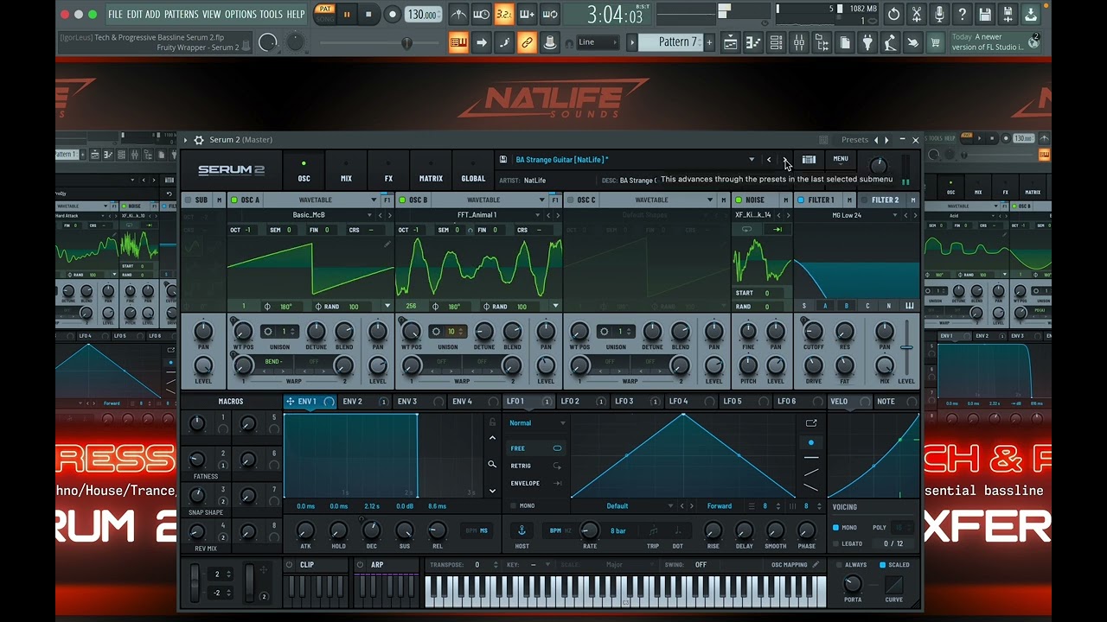
Task: Toggle the CLIP module power button
Action: (290, 565)
